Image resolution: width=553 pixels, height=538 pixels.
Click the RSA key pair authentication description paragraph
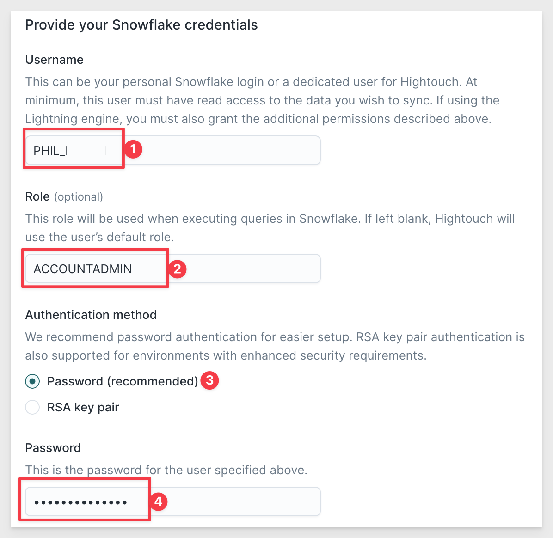click(275, 346)
